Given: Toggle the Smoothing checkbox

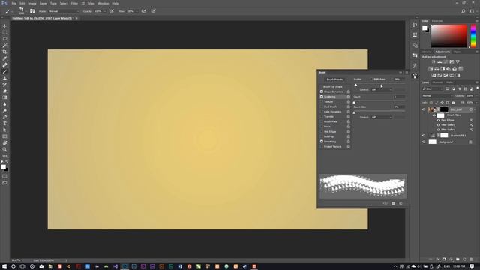Looking at the screenshot, I should pos(322,142).
